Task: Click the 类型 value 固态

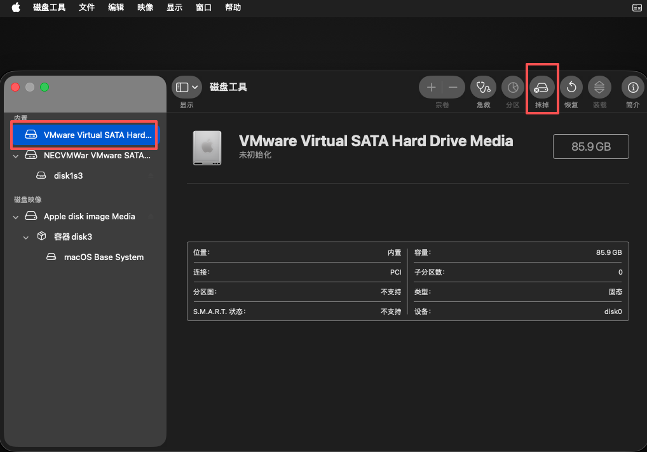Action: [616, 292]
